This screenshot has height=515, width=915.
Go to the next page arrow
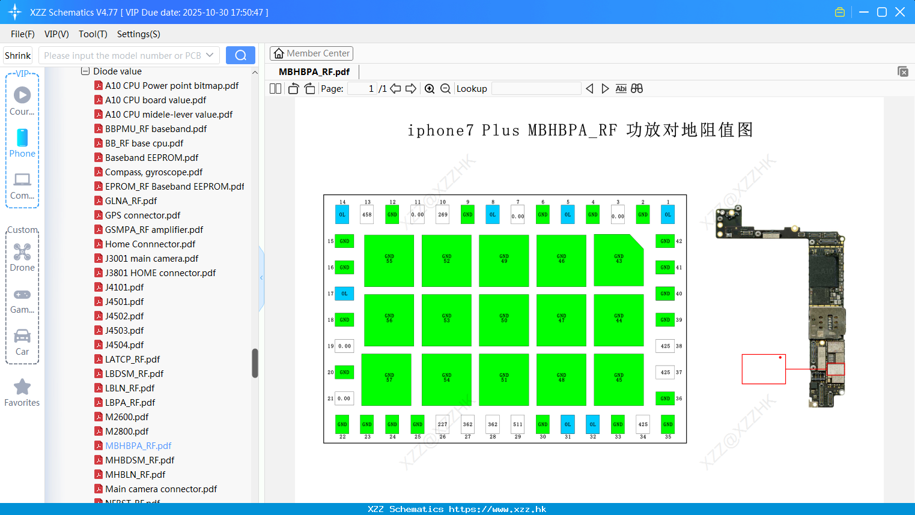click(x=411, y=89)
